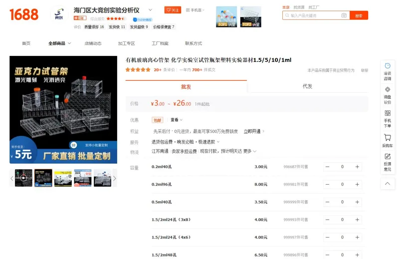Play the product video thumbnail

(x=23, y=178)
